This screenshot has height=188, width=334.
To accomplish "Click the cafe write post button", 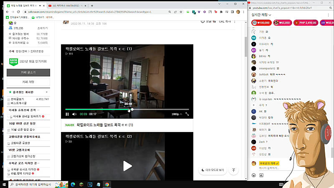I will pos(28,72).
